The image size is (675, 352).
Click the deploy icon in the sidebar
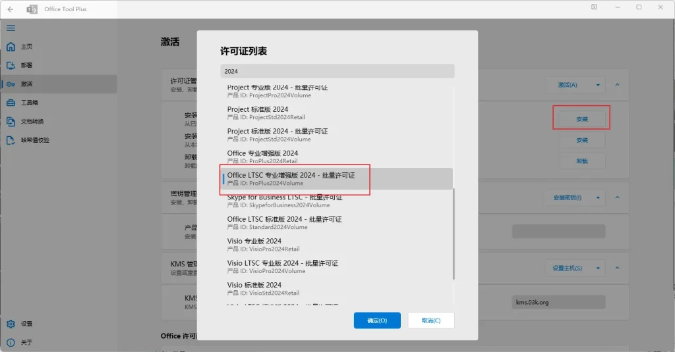pos(11,65)
